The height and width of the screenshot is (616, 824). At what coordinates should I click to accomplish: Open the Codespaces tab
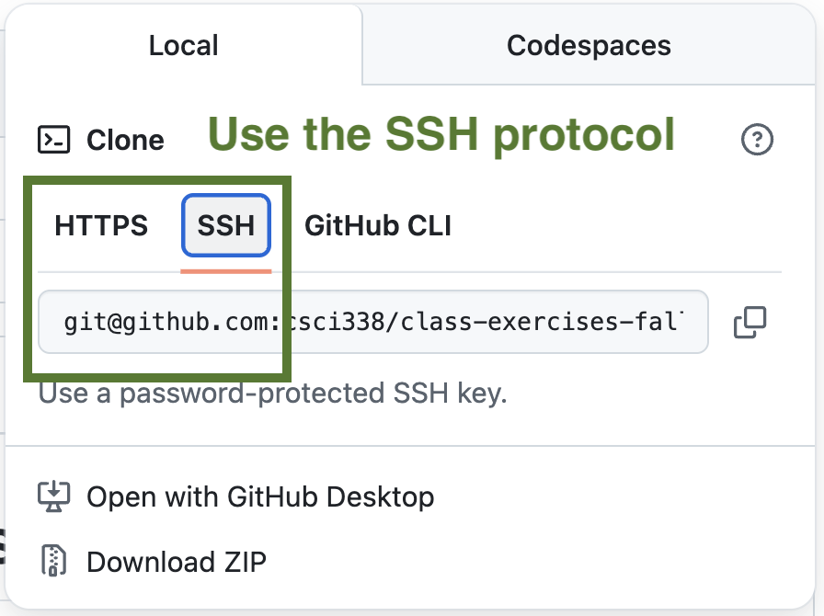(x=589, y=45)
